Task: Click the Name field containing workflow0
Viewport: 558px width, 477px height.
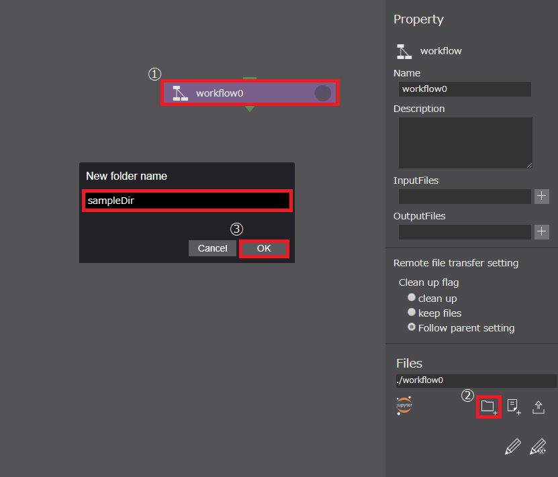Action: [464, 89]
